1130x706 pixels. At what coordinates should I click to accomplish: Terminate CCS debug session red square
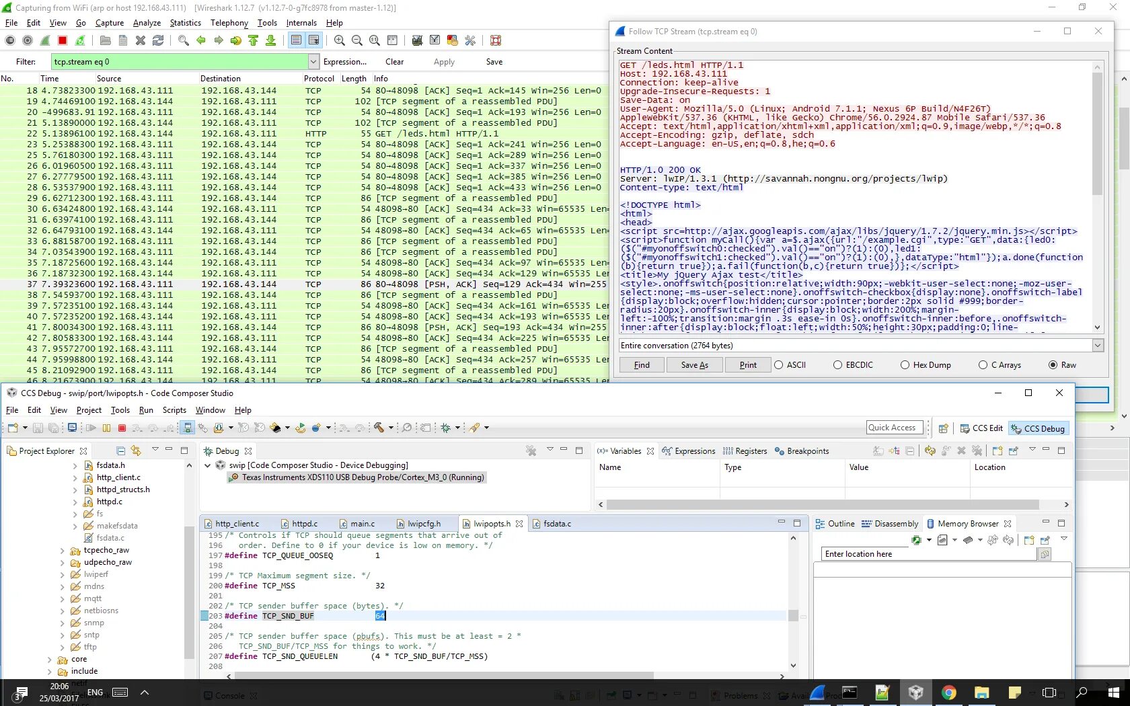pyautogui.click(x=122, y=428)
